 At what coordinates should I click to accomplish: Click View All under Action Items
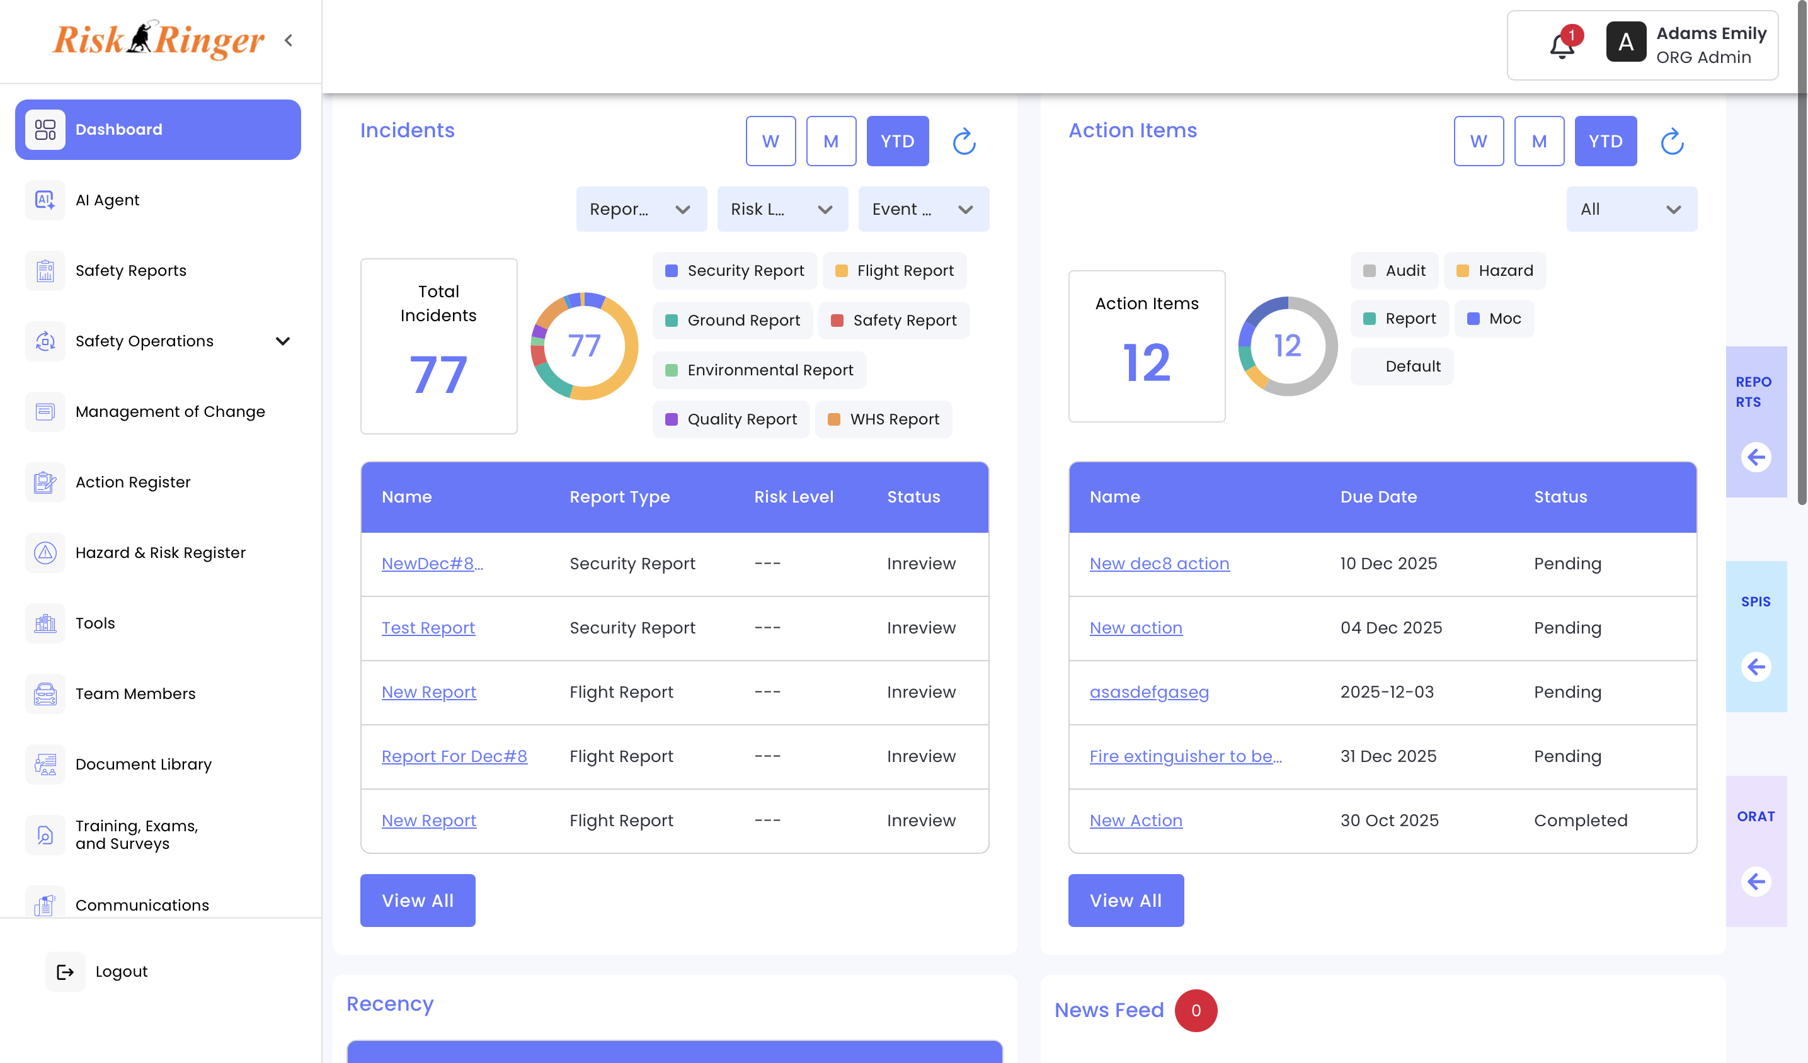tap(1125, 900)
